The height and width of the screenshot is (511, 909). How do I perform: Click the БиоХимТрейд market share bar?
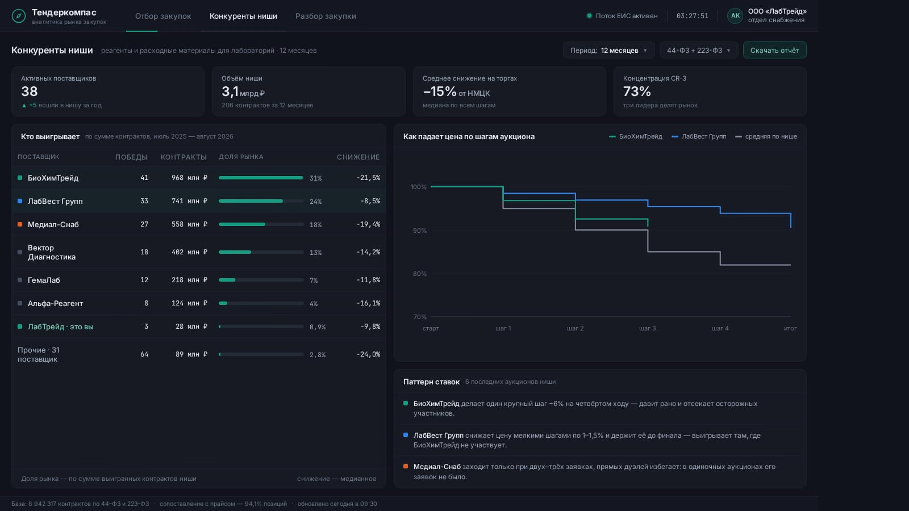pyautogui.click(x=261, y=178)
